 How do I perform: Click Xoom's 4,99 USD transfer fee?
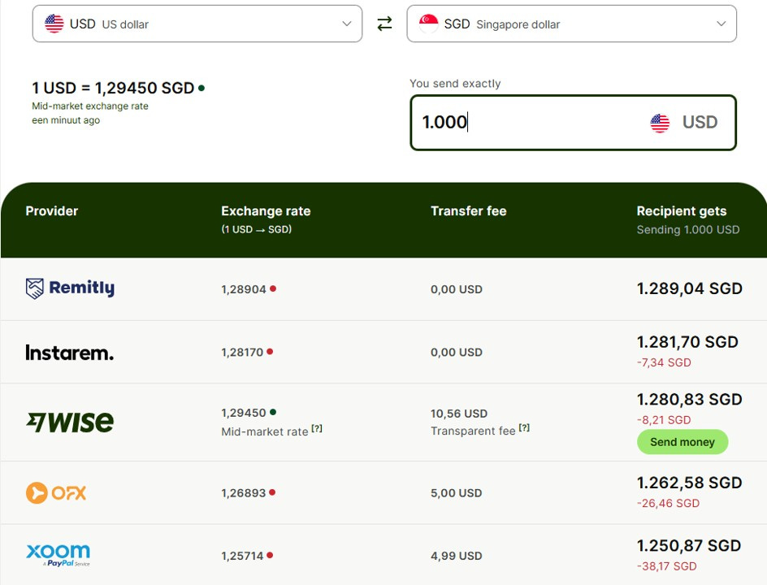click(456, 556)
